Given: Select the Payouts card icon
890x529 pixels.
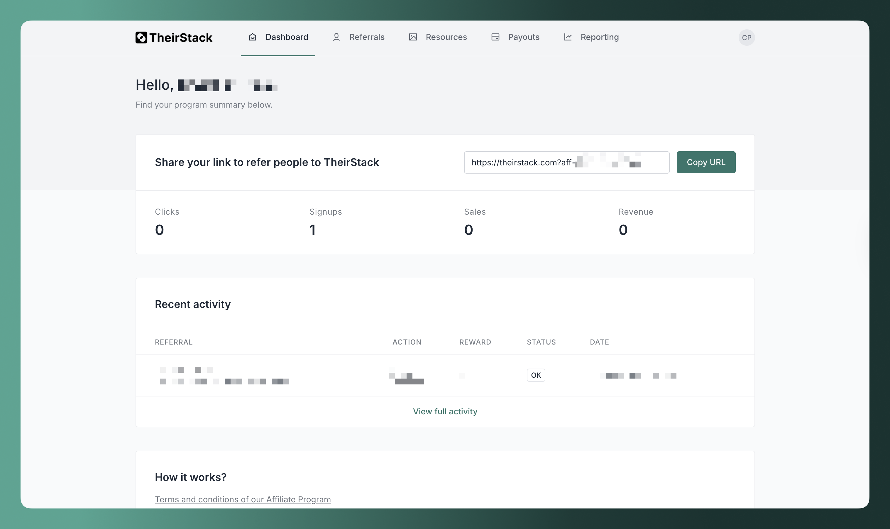Looking at the screenshot, I should click(495, 37).
